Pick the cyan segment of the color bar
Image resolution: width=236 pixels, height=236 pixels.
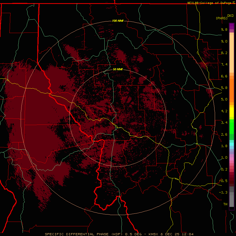(232, 144)
